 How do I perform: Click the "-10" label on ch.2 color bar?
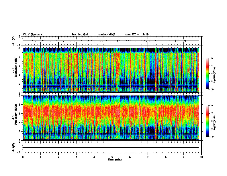212,137
